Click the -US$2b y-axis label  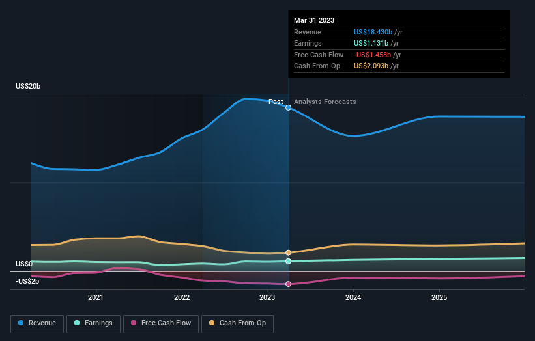tap(27, 281)
